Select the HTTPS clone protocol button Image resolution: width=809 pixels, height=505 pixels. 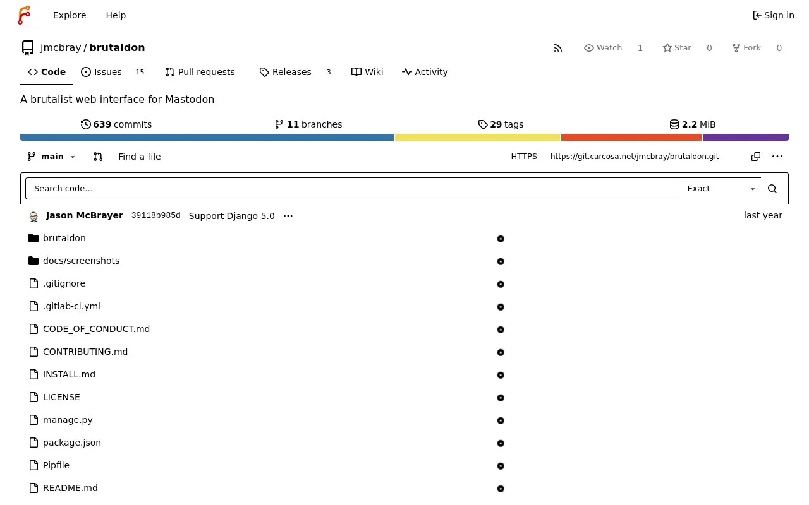[524, 157]
